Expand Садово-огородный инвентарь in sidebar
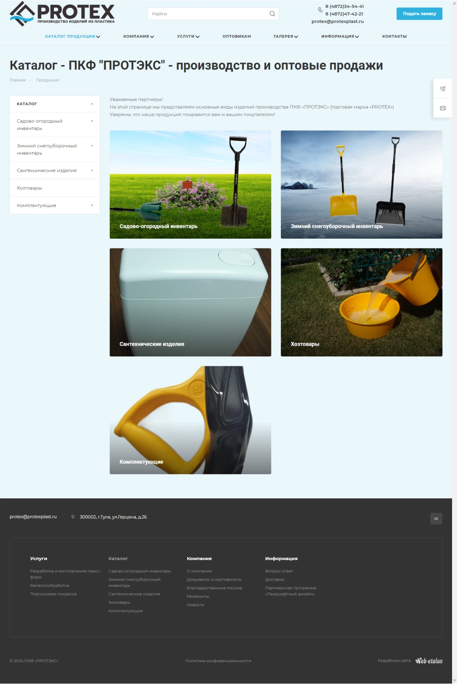This screenshot has width=457, height=684. click(92, 121)
